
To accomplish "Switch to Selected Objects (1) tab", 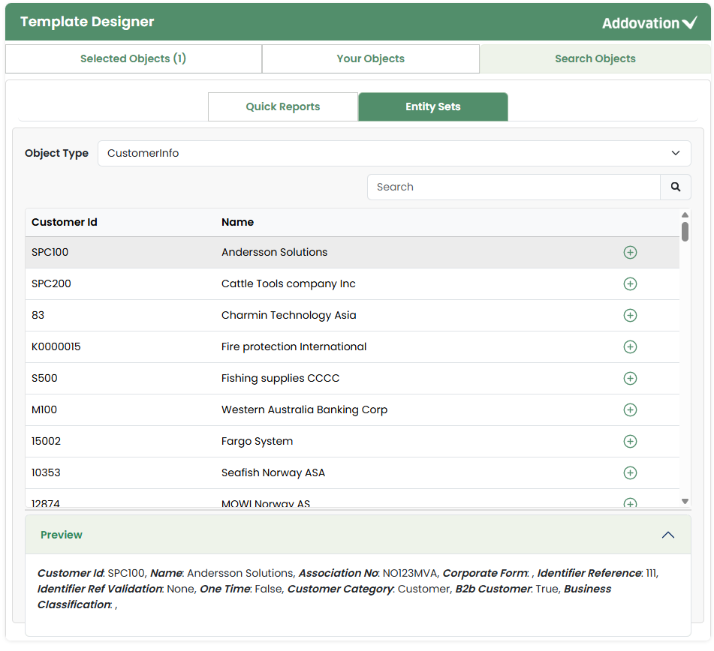I will pos(133,58).
